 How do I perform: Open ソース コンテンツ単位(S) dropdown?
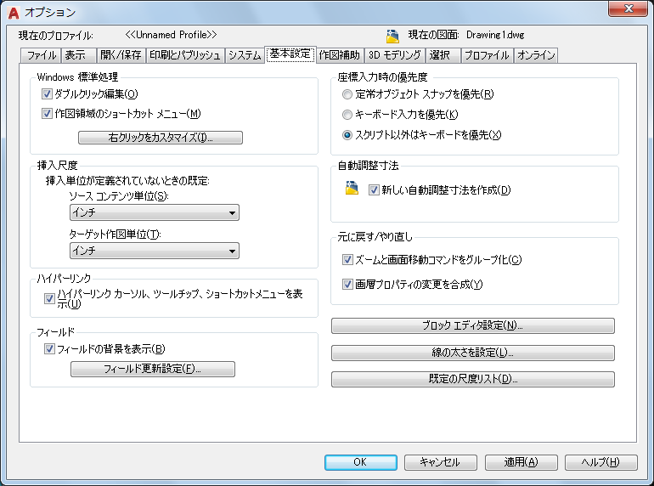pos(155,212)
